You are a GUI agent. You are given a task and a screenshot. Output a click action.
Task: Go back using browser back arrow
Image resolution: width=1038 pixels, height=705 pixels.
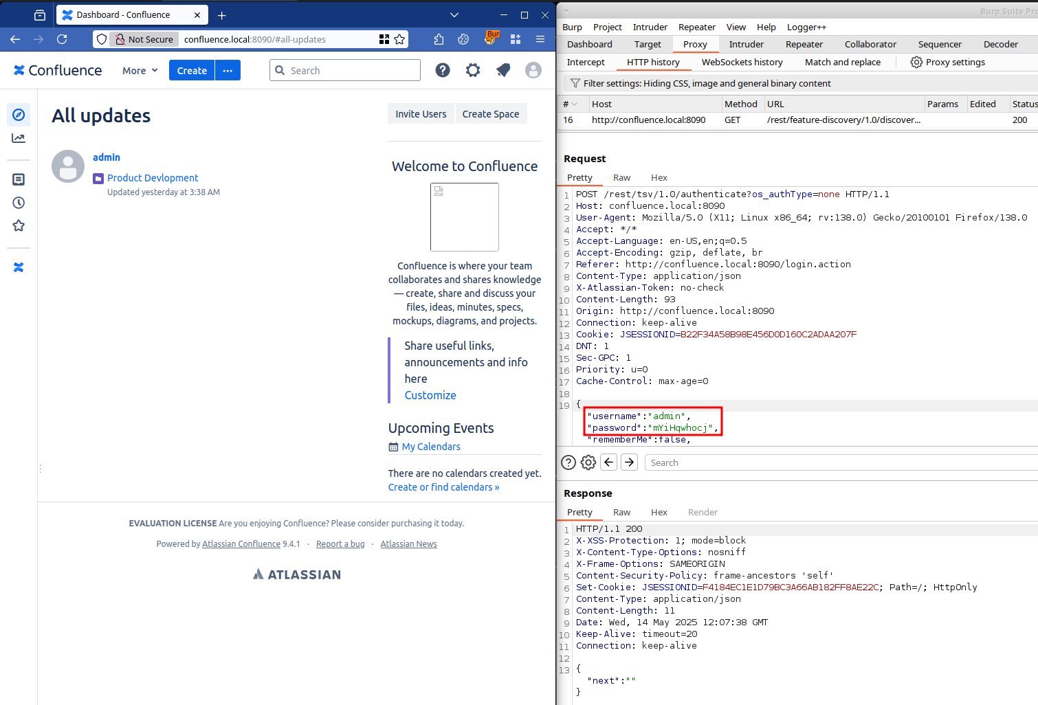(15, 39)
